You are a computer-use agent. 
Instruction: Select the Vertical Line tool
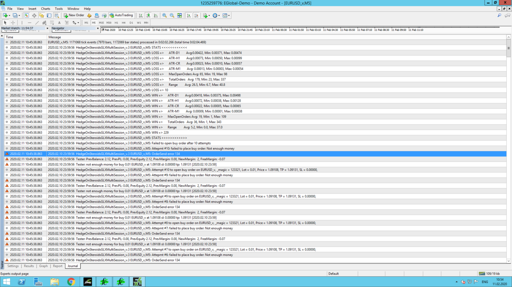click(x=22, y=23)
